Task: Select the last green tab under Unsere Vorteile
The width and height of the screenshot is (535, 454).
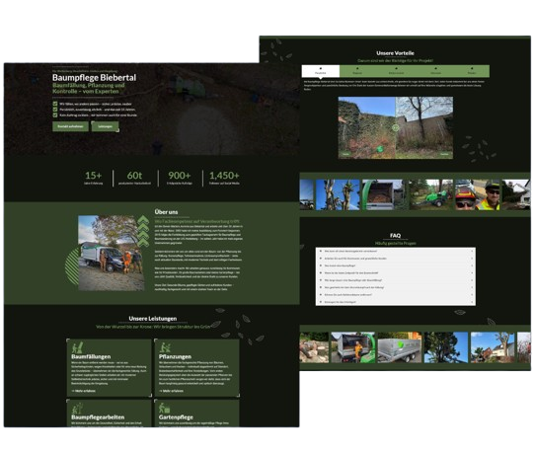Action: tap(472, 71)
